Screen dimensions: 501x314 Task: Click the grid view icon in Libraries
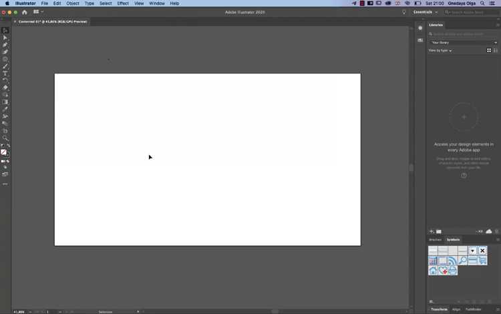click(x=489, y=51)
